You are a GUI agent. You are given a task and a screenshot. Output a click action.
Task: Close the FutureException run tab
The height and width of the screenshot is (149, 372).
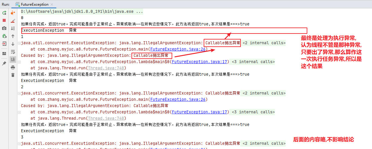click(x=51, y=4)
